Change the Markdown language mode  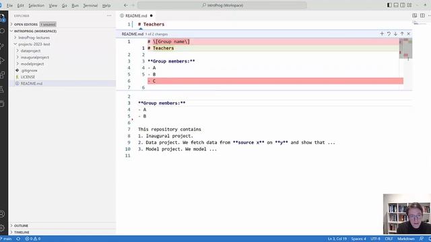click(405, 239)
